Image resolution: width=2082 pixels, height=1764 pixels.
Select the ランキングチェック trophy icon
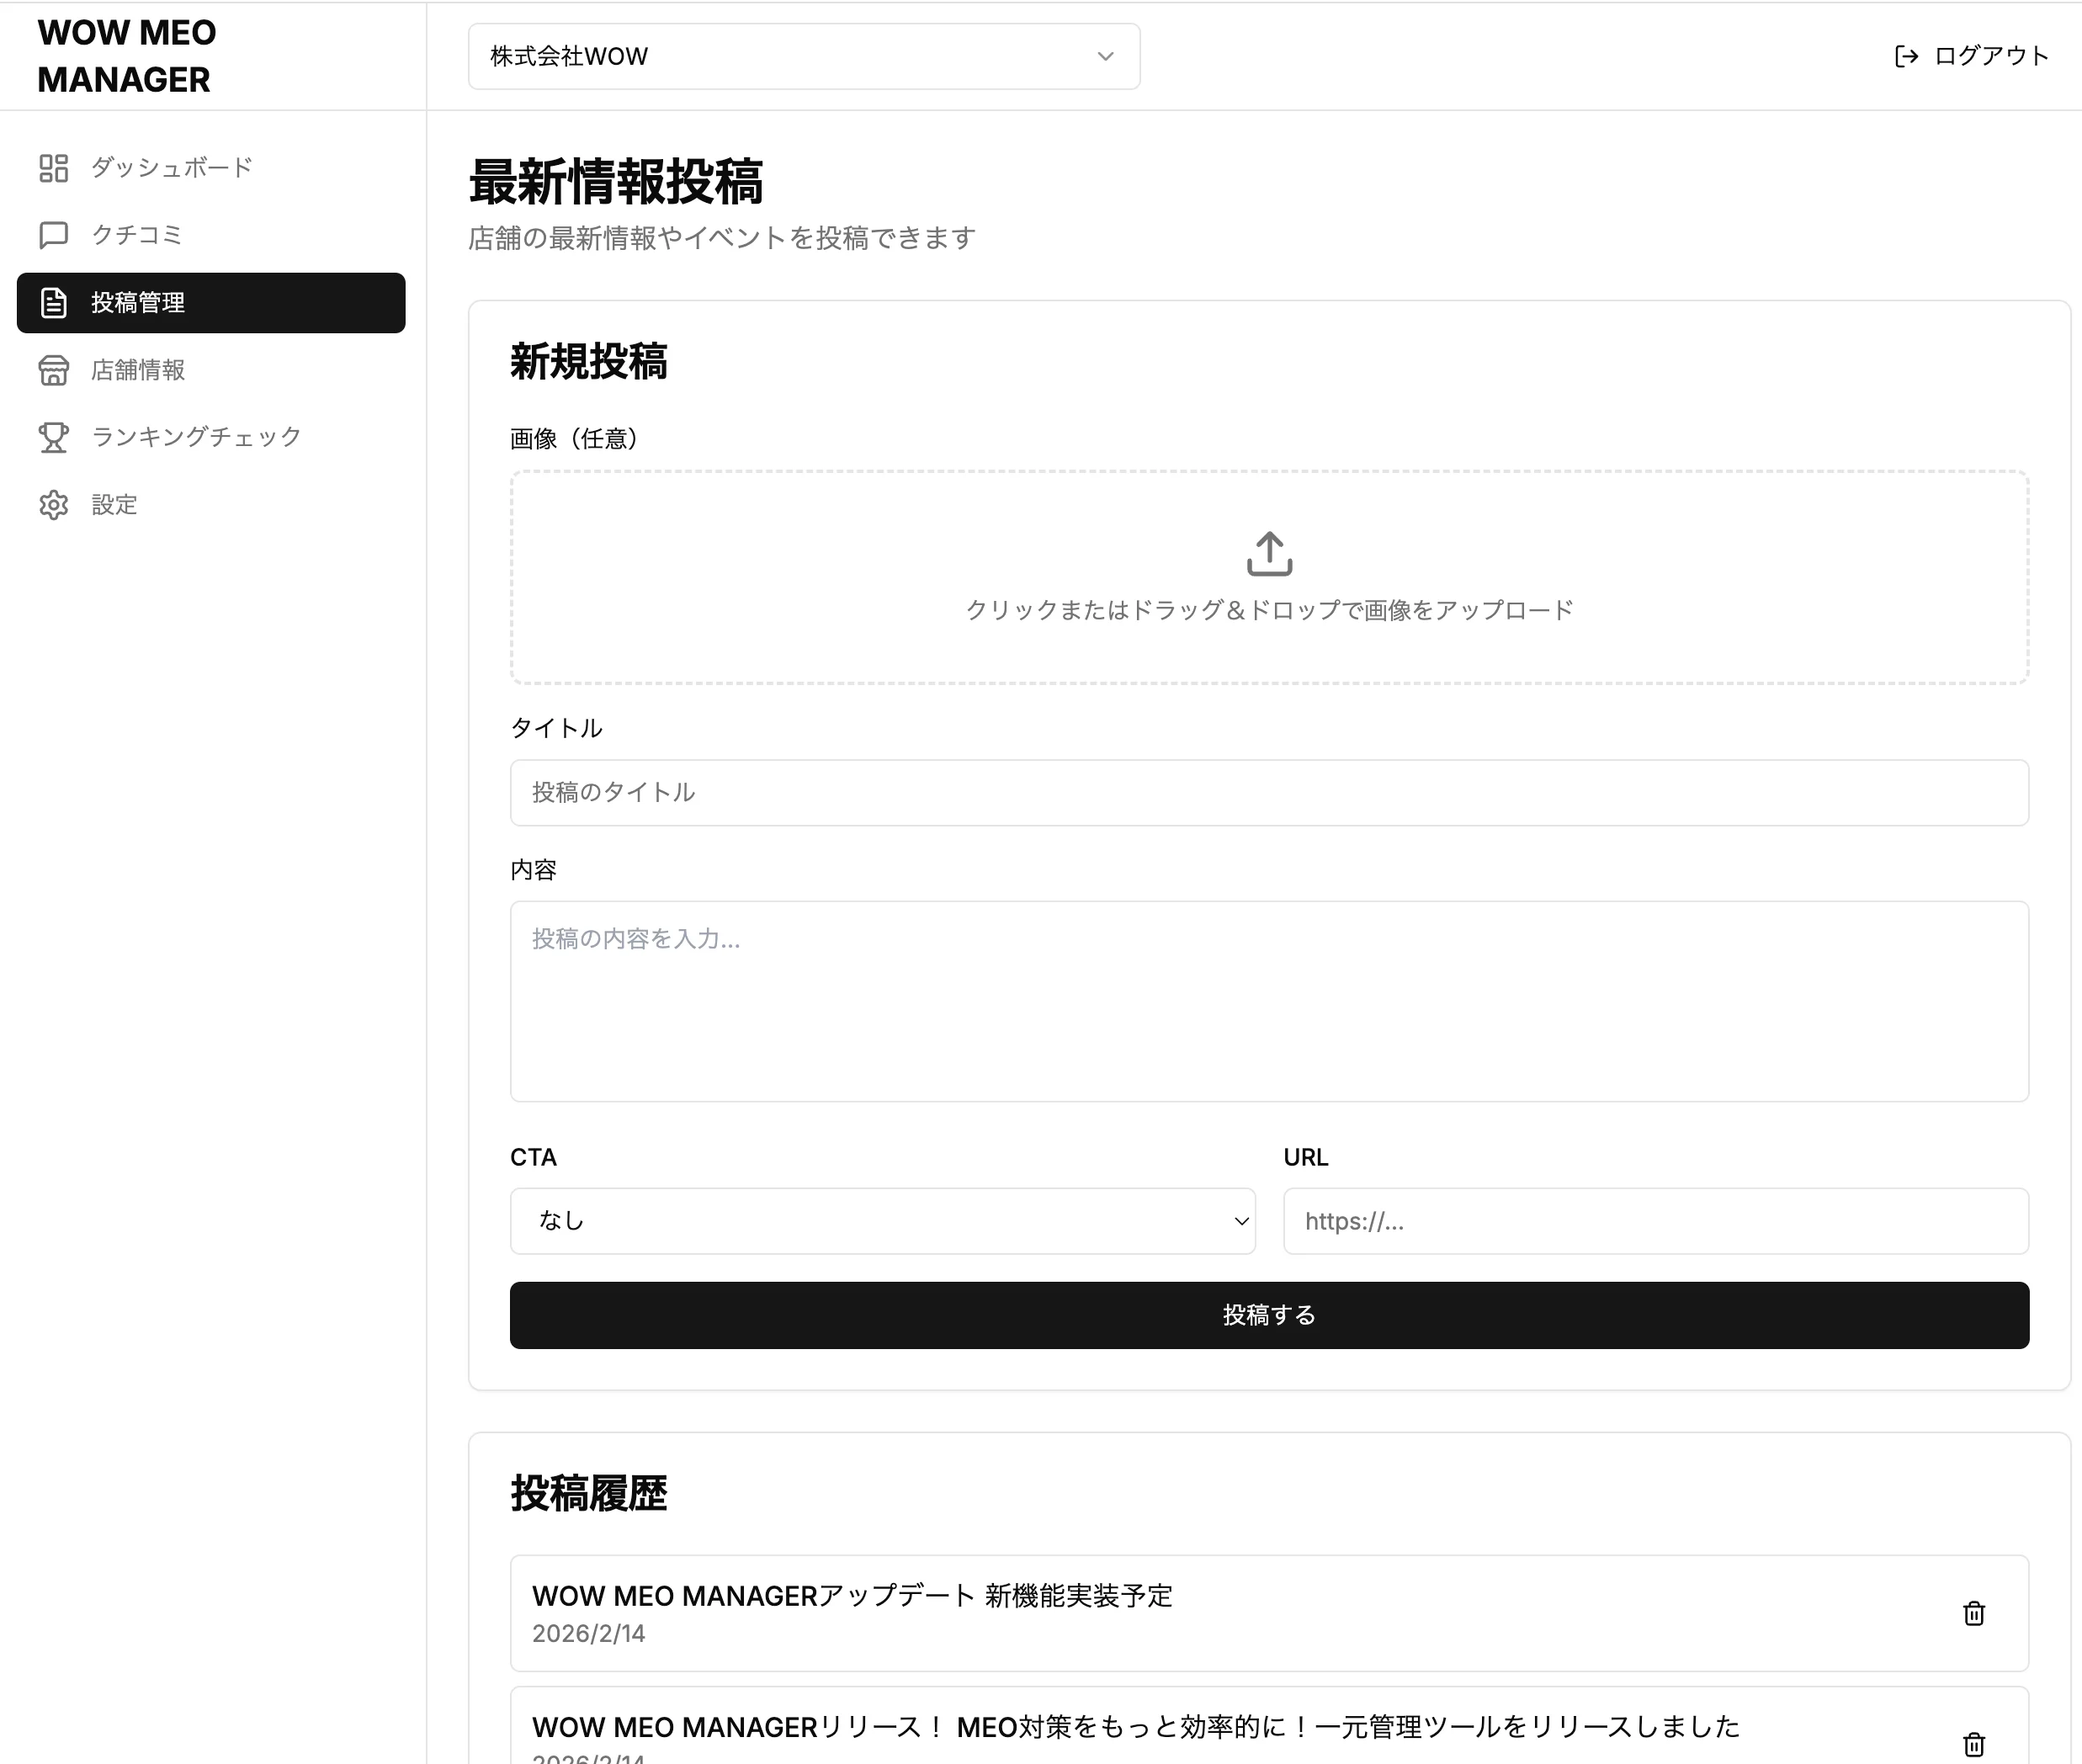pos(54,437)
